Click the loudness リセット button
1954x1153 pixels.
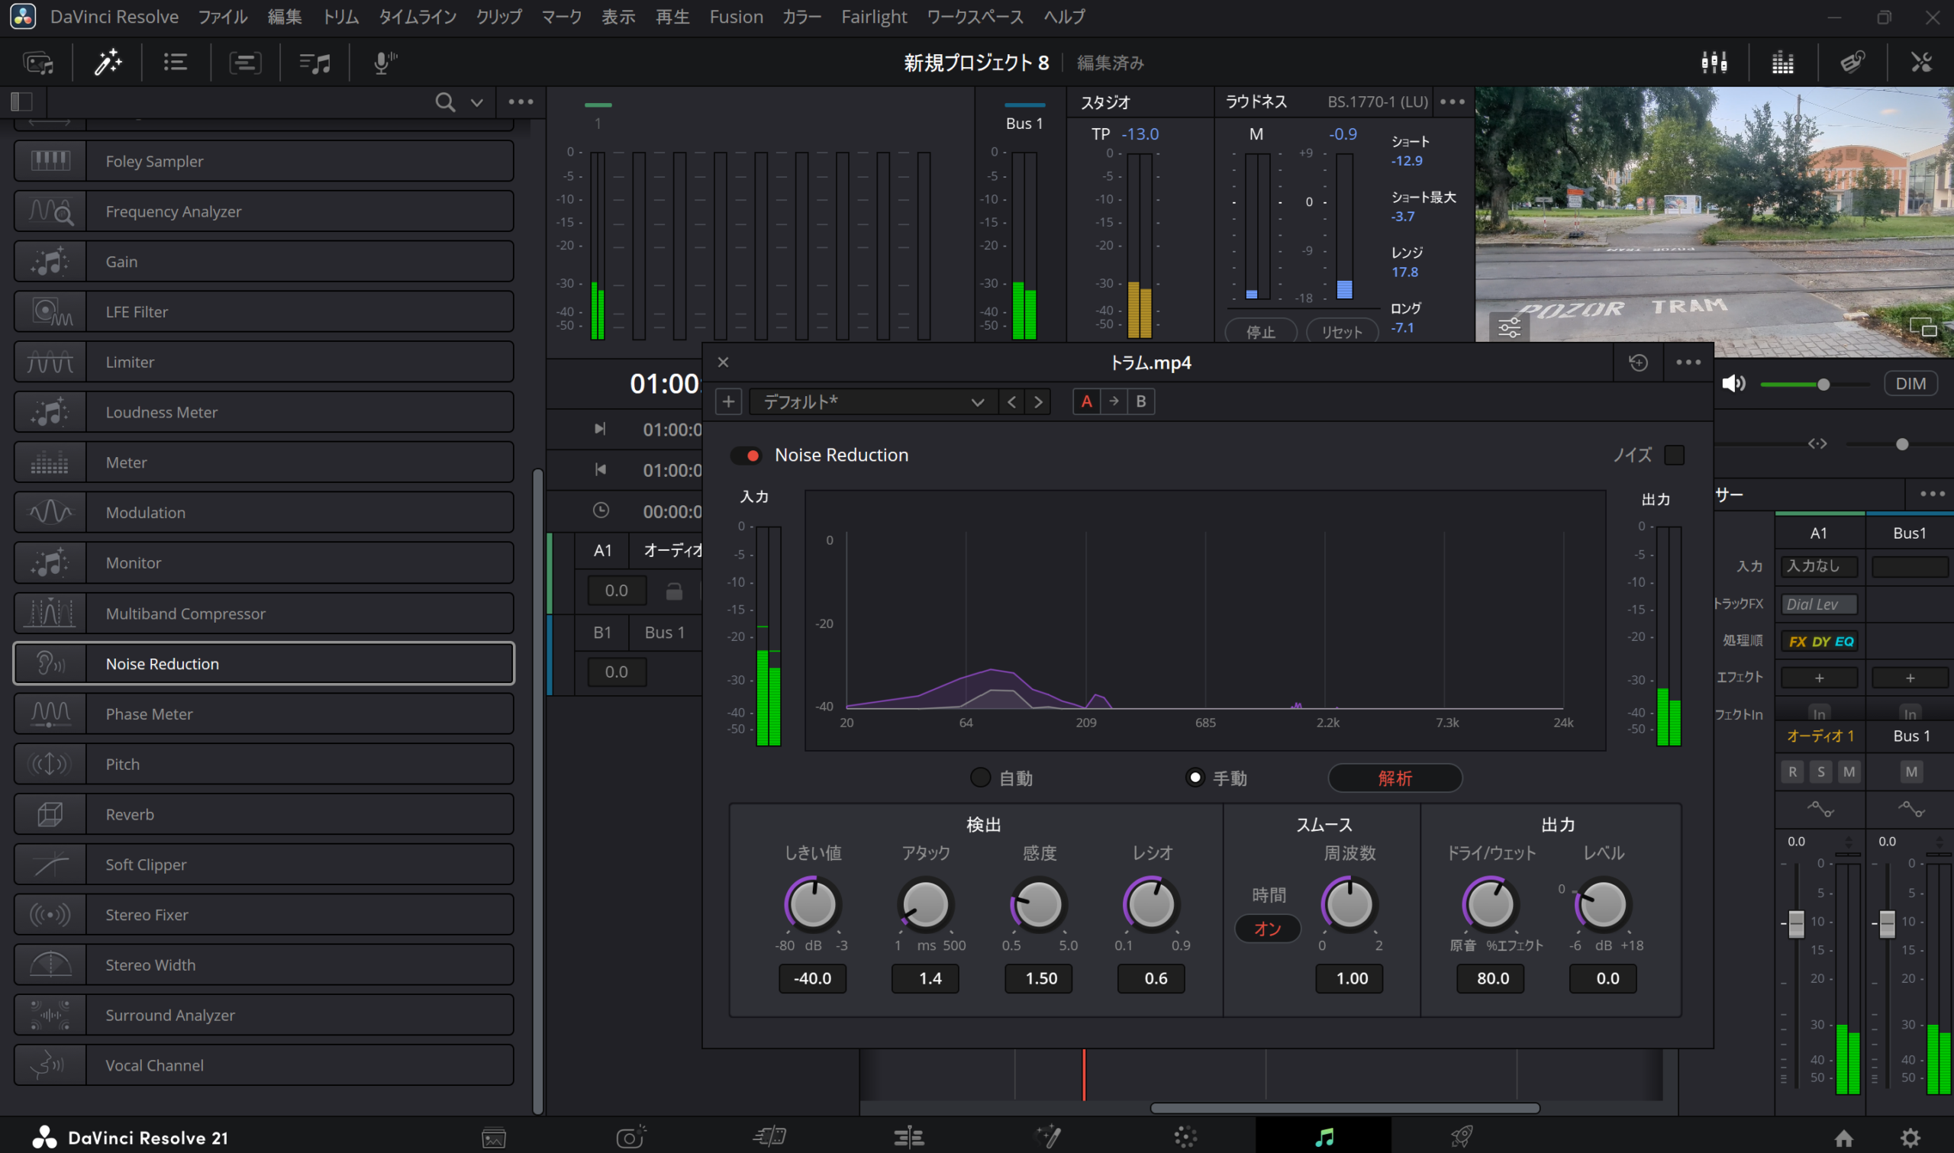pyautogui.click(x=1342, y=332)
